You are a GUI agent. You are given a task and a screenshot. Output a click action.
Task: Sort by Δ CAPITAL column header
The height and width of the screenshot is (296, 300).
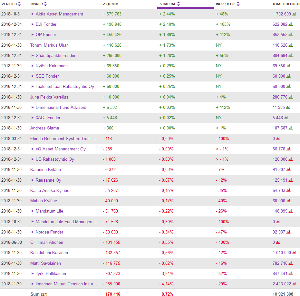coord(170,4)
